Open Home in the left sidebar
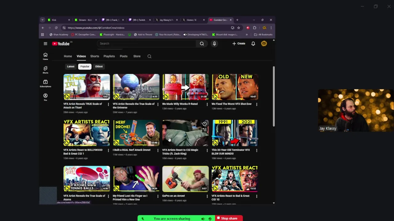 pyautogui.click(x=45, y=56)
